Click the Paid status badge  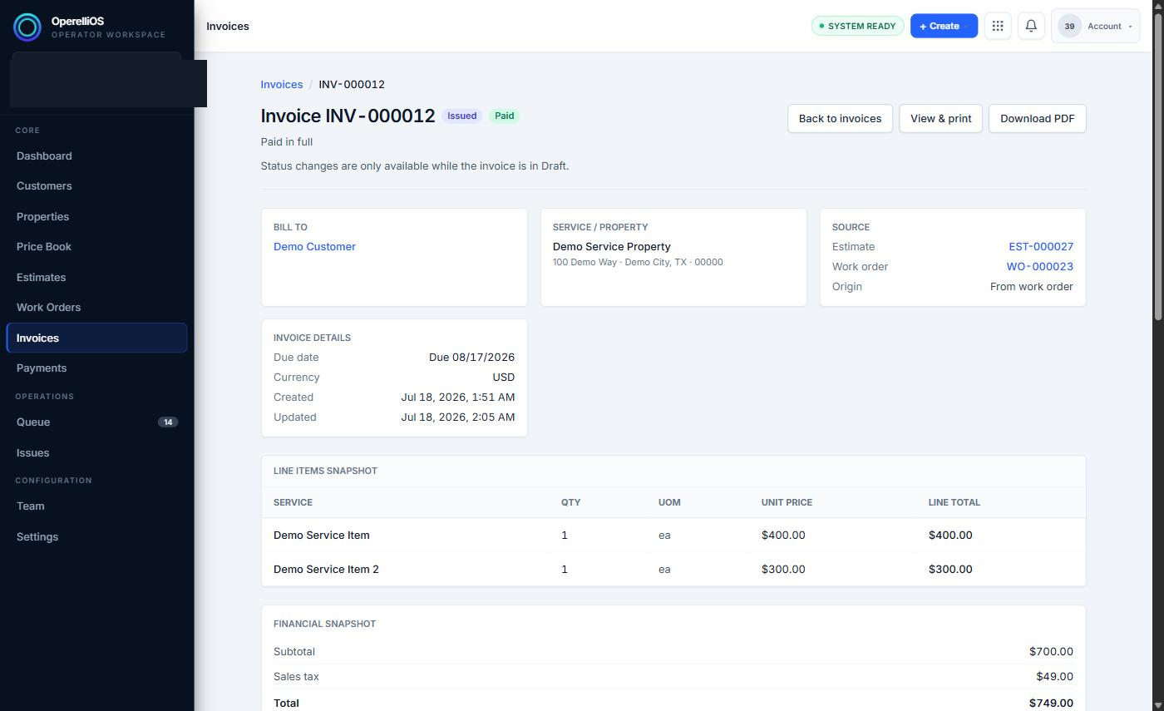[x=504, y=116]
